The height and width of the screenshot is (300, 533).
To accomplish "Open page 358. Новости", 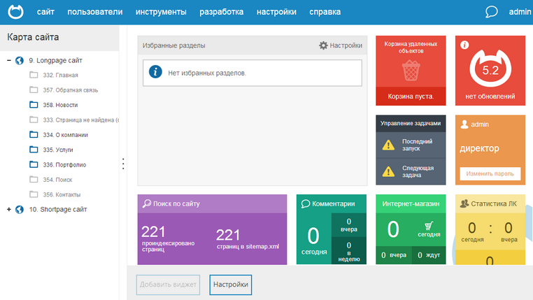I will [x=60, y=105].
